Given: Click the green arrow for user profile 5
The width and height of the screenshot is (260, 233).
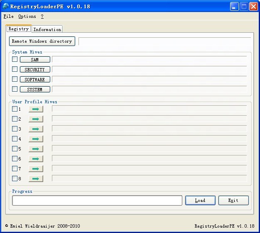Looking at the screenshot, I should [x=36, y=149].
